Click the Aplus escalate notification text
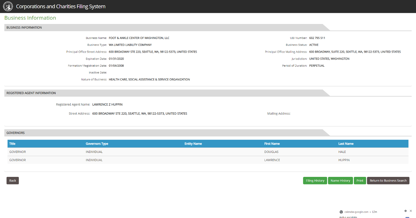Viewport: 416px width, 218px height. coord(348,217)
